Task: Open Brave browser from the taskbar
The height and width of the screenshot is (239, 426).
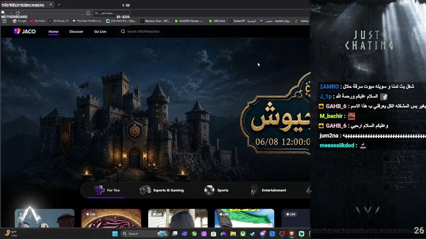Action: coord(292,234)
